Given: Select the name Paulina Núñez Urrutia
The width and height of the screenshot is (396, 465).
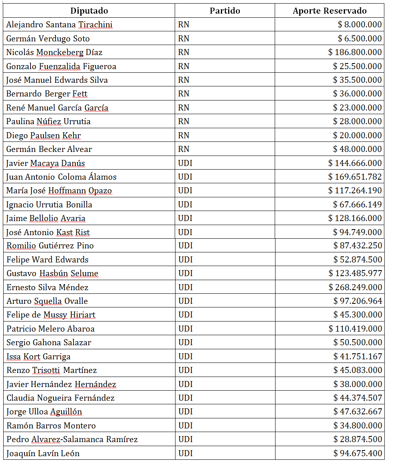Looking at the screenshot, I should click(48, 122).
